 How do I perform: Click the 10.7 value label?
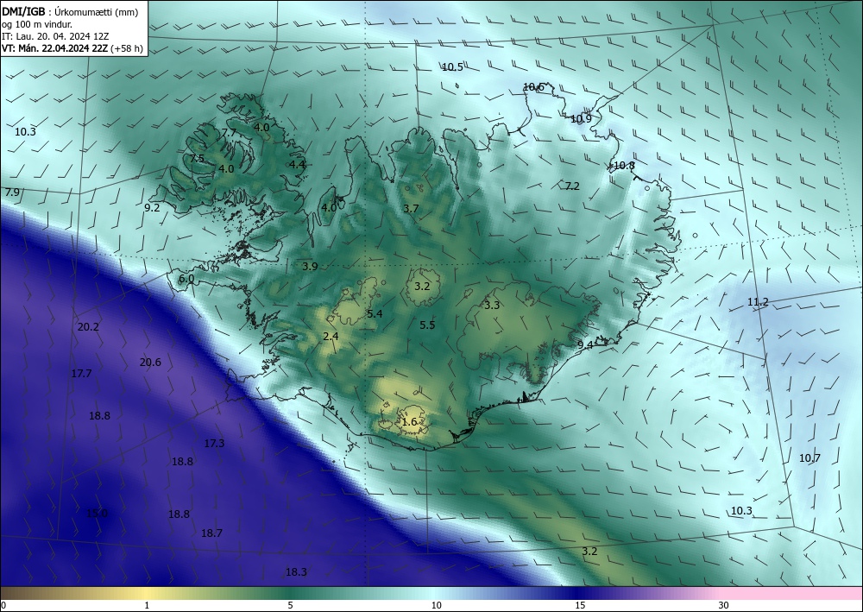point(809,457)
